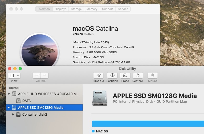This screenshot has height=134, width=204.
Task: Click the Memory 8 GB 1600 MHz DDR3 line
Action: pos(95,52)
